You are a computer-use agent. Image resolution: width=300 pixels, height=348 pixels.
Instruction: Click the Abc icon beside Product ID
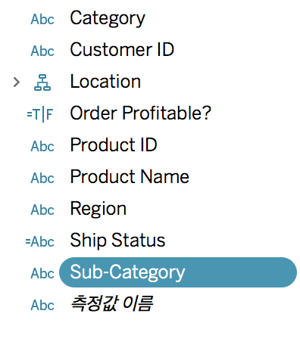(42, 146)
